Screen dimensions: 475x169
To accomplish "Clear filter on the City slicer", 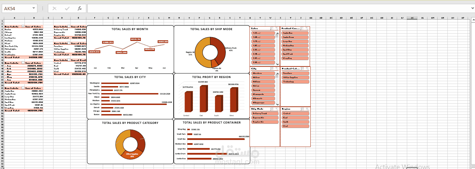I will (276, 69).
